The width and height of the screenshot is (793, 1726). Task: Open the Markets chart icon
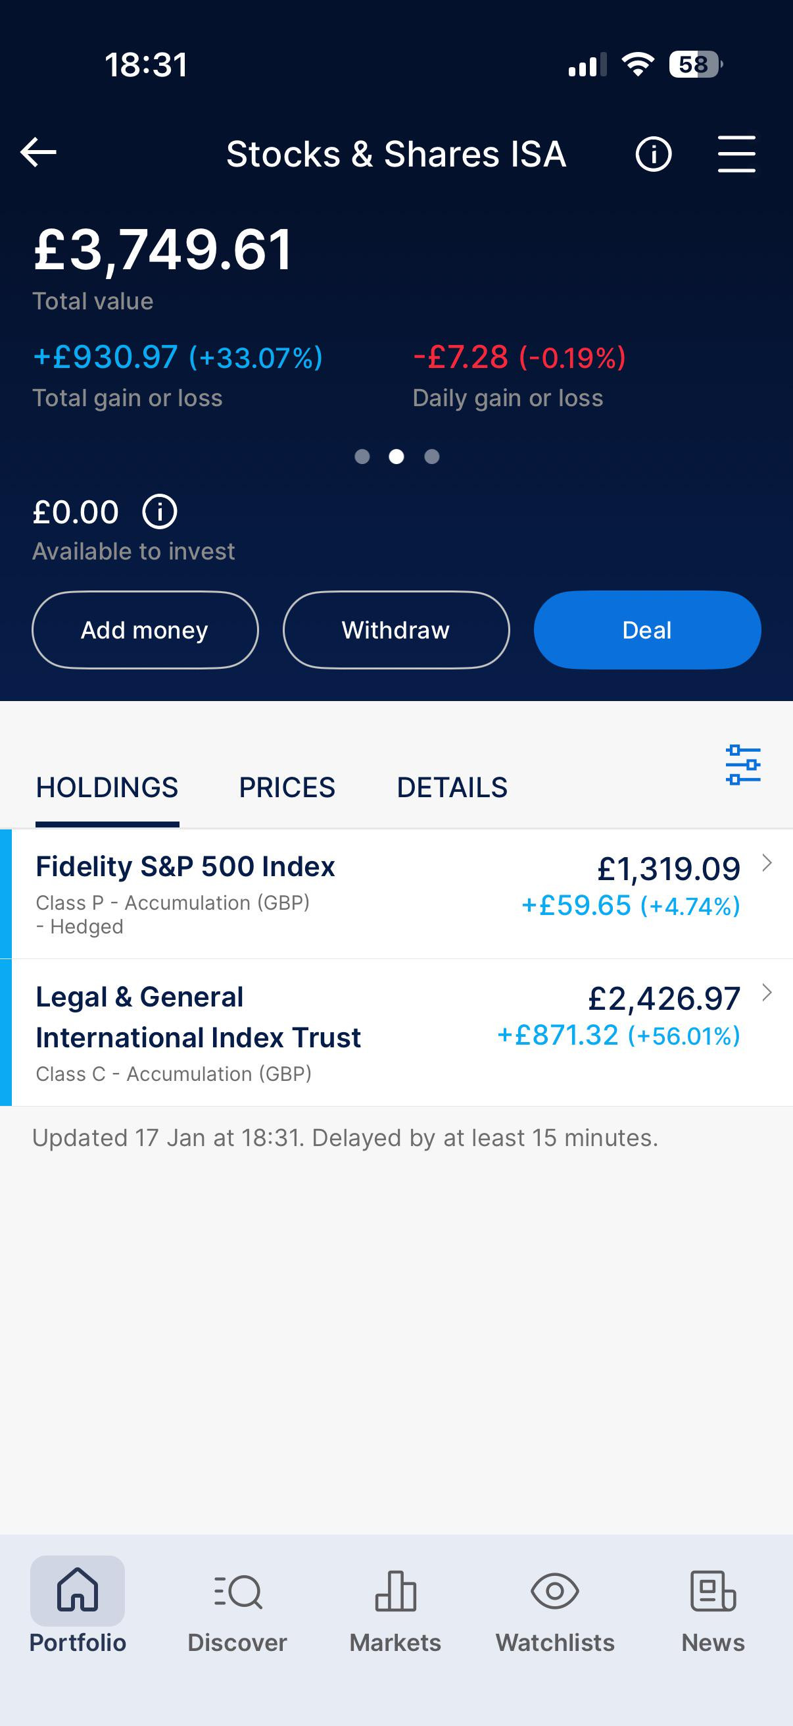point(395,1590)
